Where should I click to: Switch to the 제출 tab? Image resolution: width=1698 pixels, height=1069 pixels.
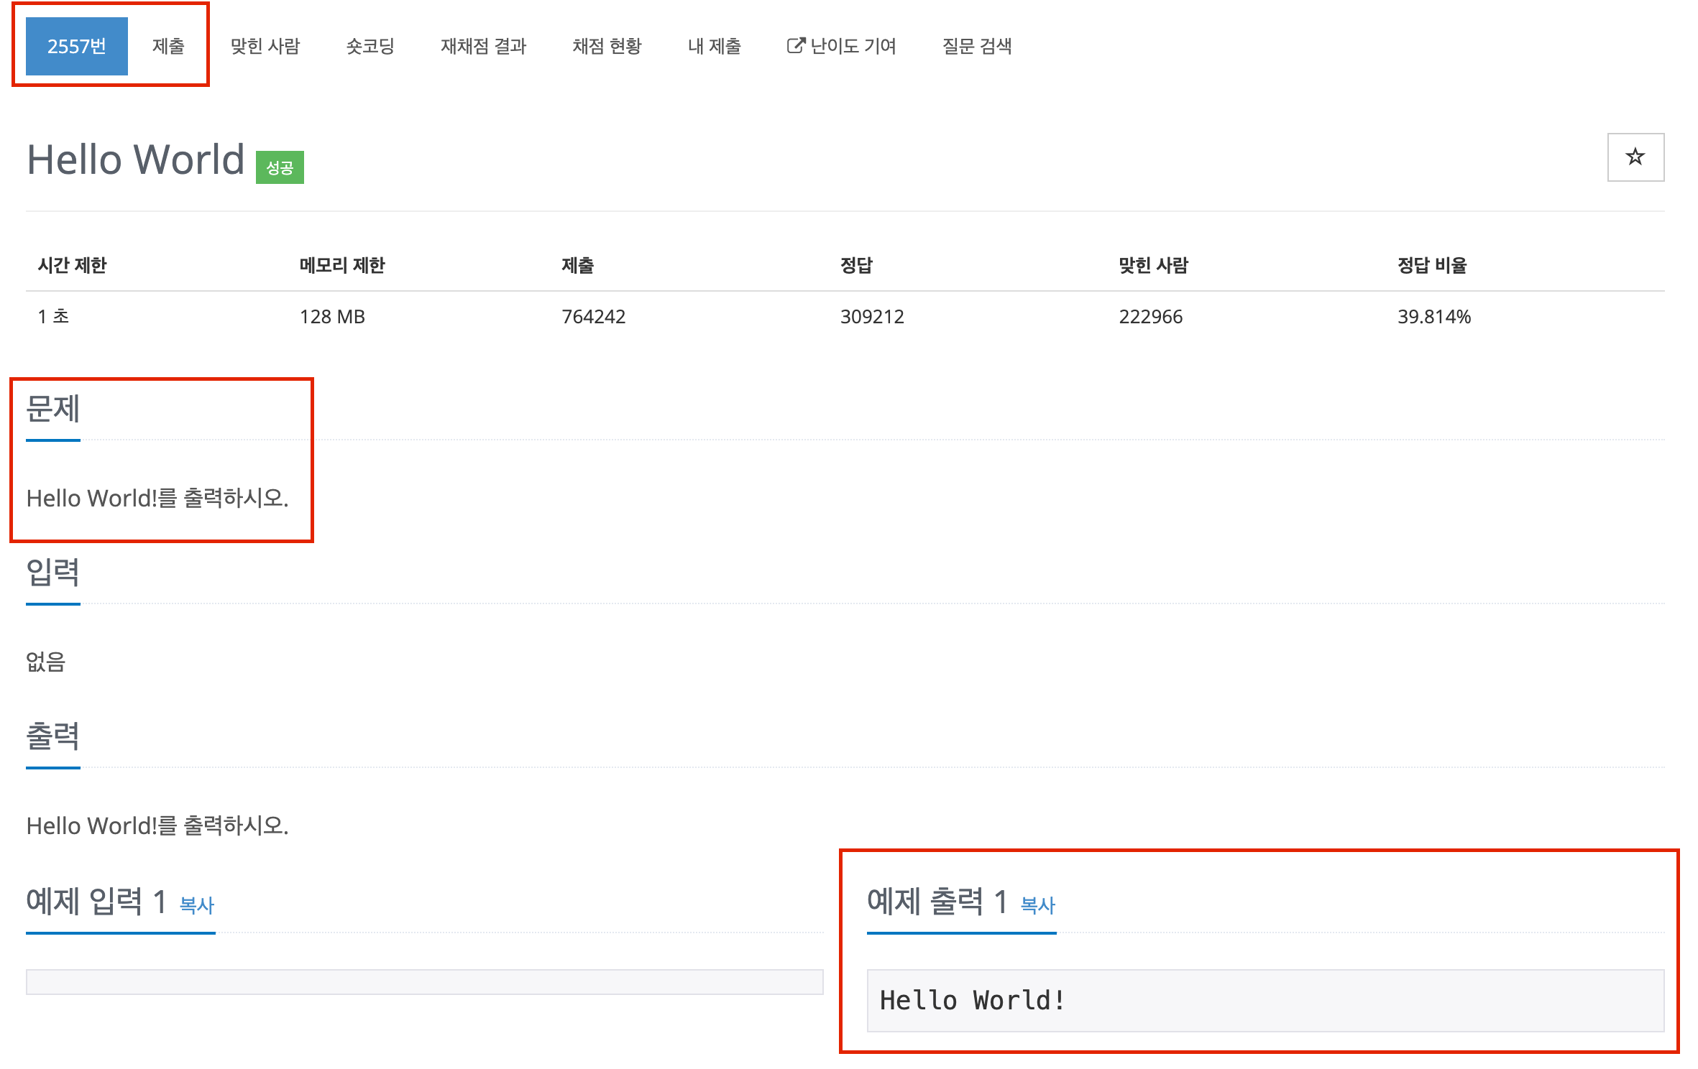pos(168,46)
